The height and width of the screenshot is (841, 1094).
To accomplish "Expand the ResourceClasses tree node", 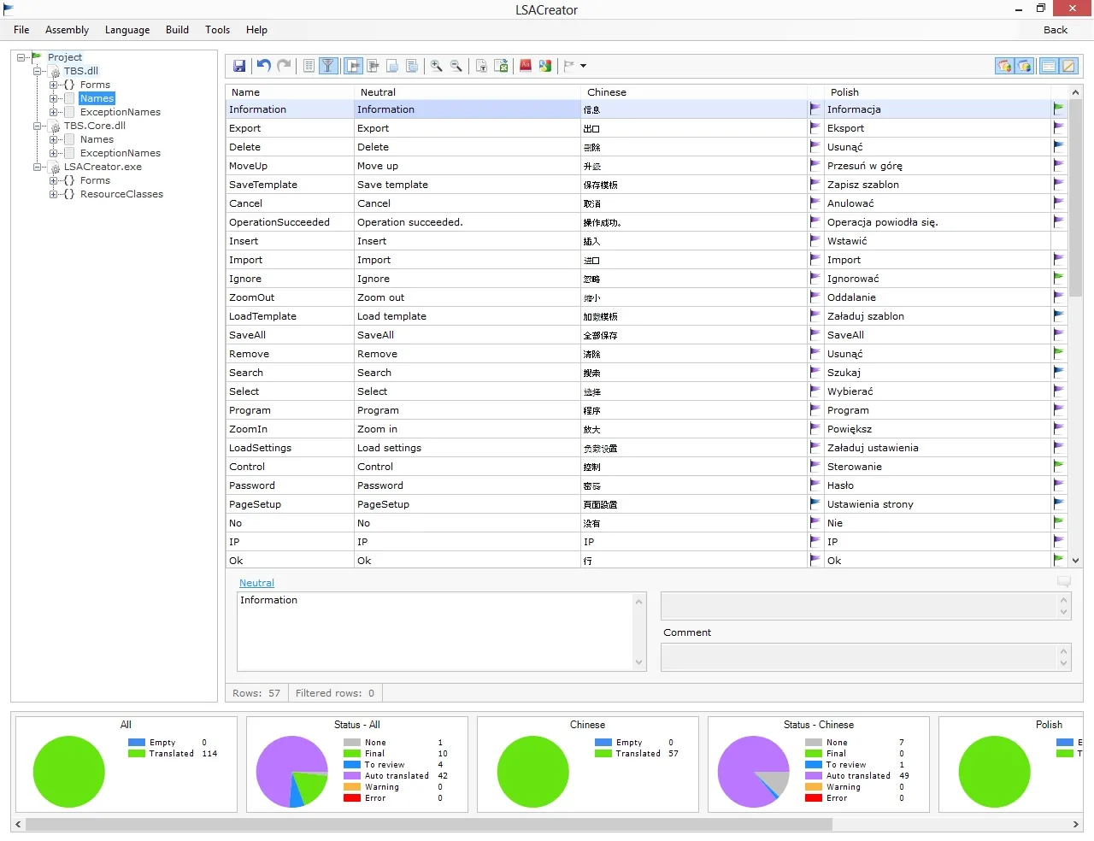I will pyautogui.click(x=54, y=194).
